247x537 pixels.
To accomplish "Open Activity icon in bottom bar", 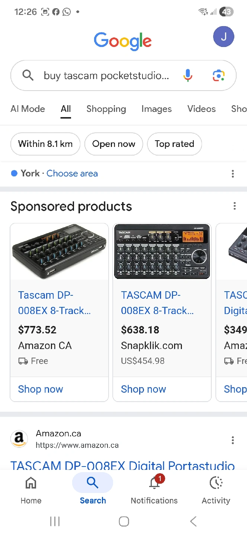I will tap(216, 483).
